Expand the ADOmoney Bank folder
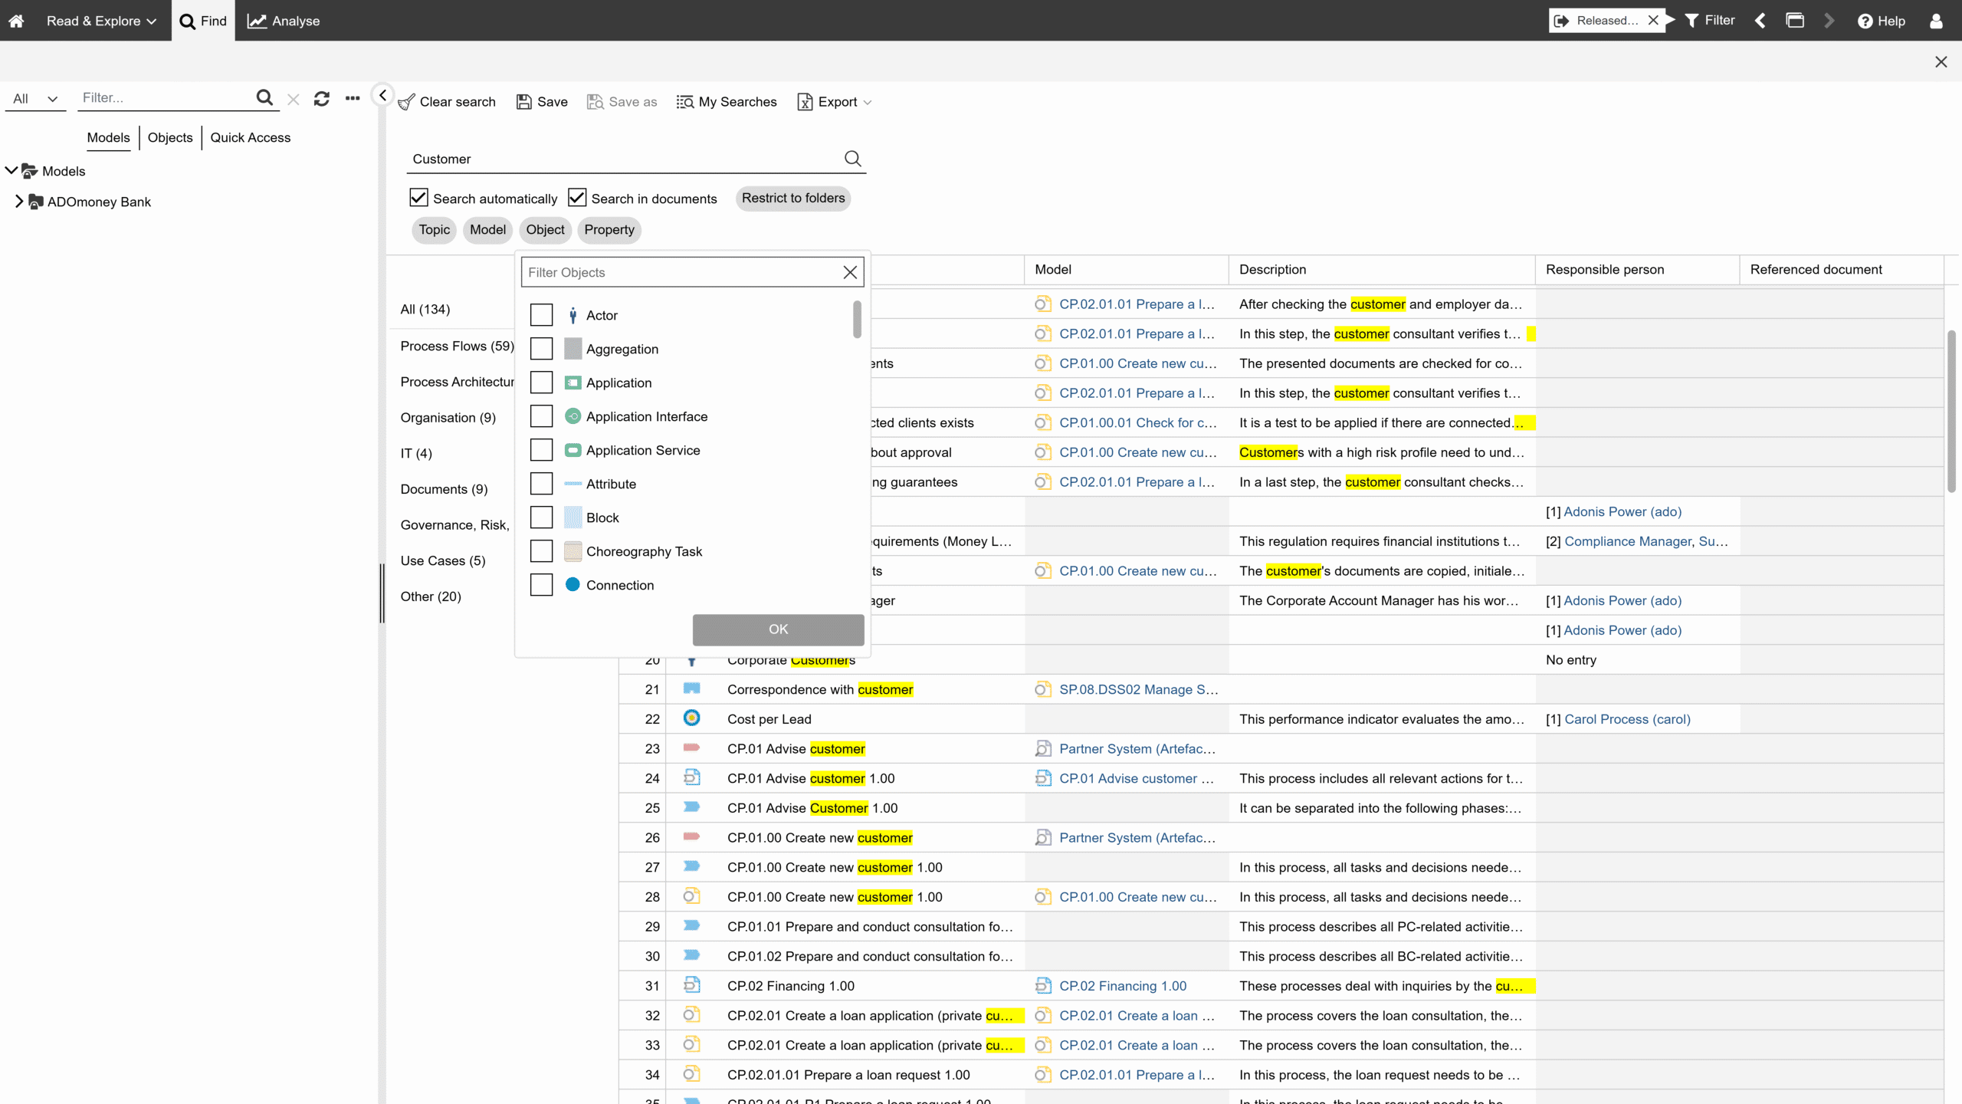 (19, 202)
